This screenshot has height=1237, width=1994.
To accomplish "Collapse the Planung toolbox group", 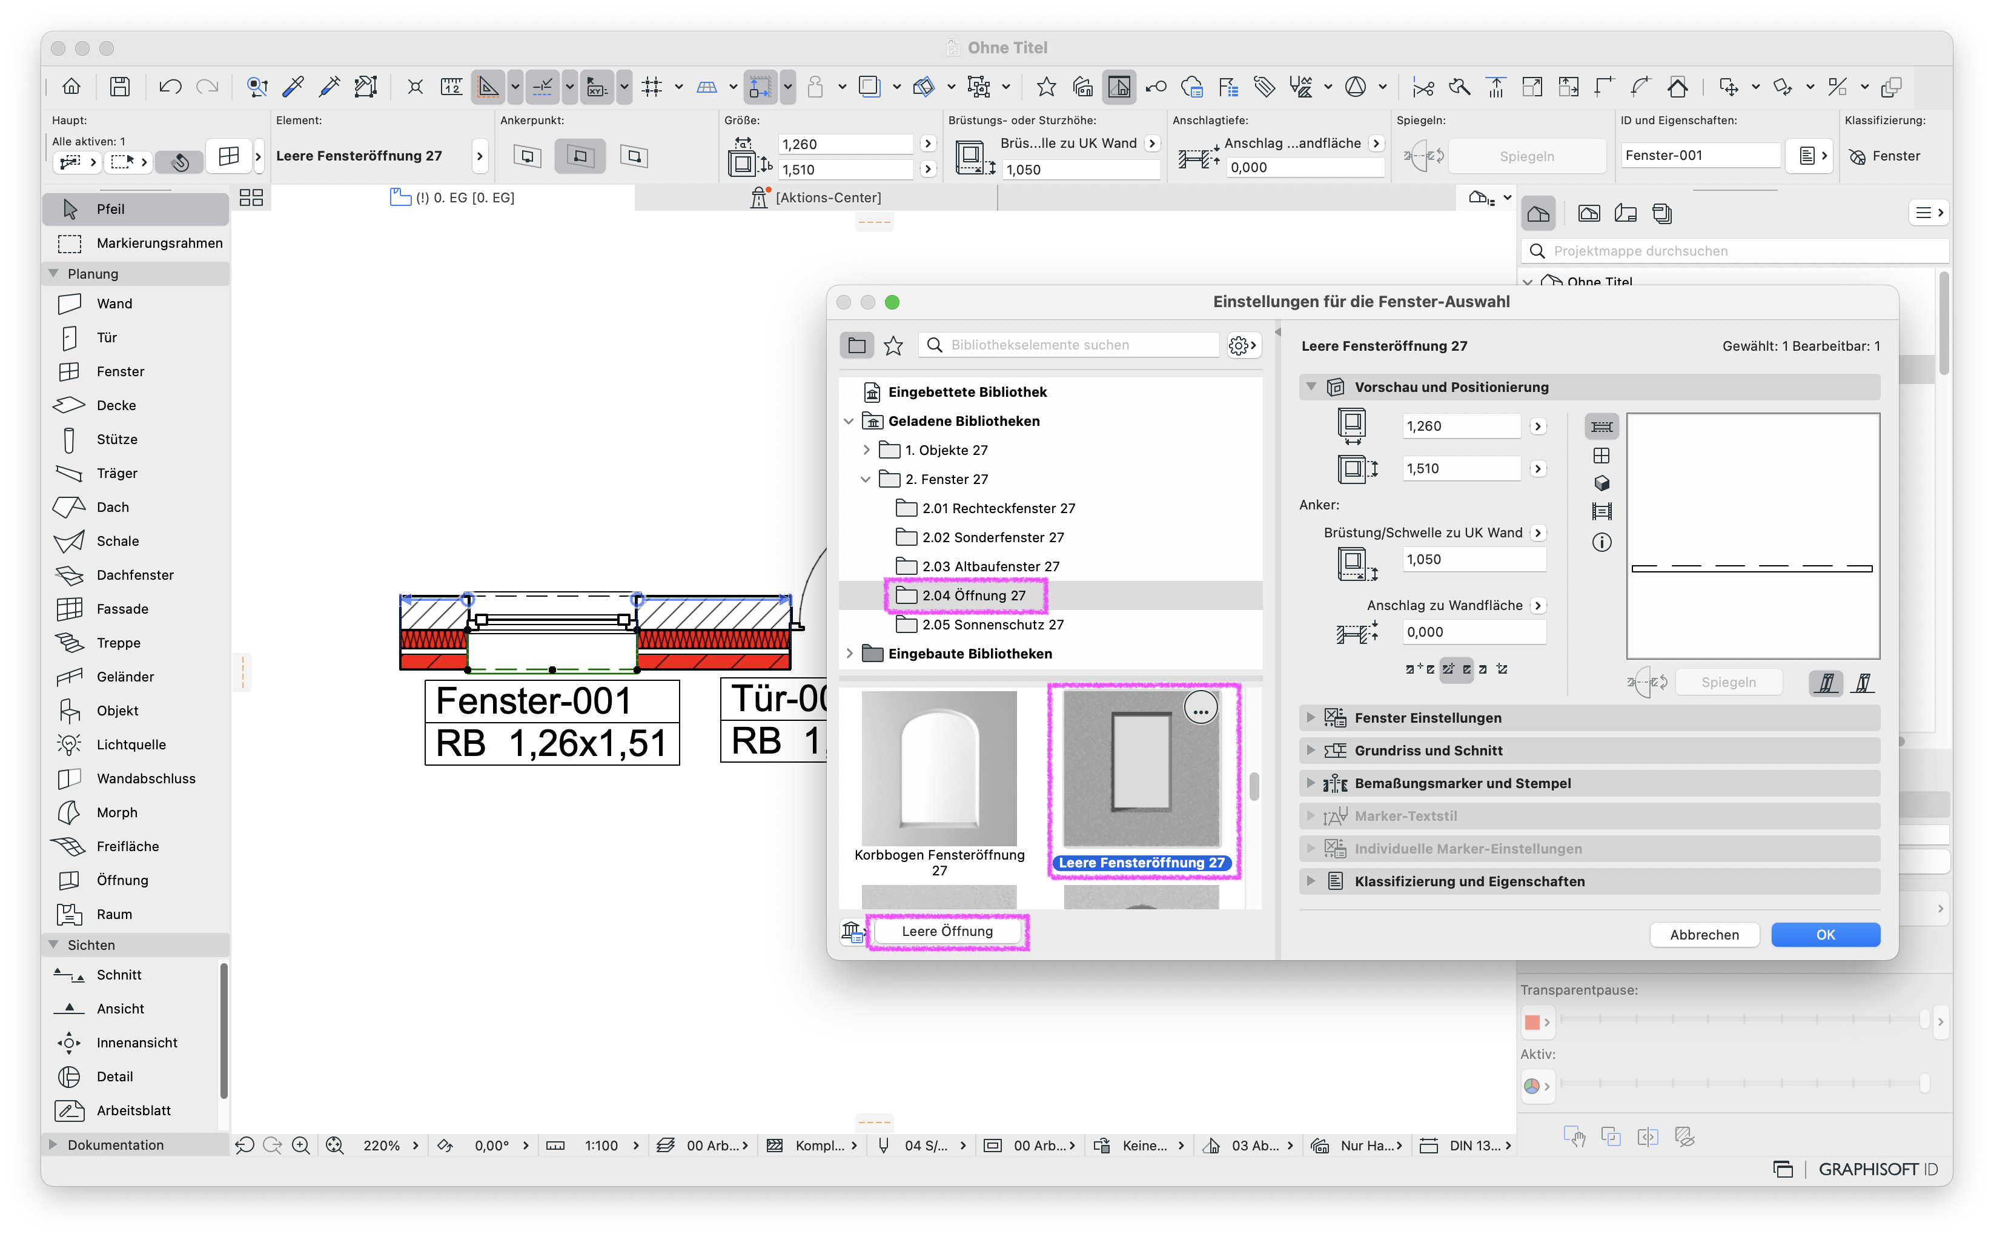I will click(53, 273).
